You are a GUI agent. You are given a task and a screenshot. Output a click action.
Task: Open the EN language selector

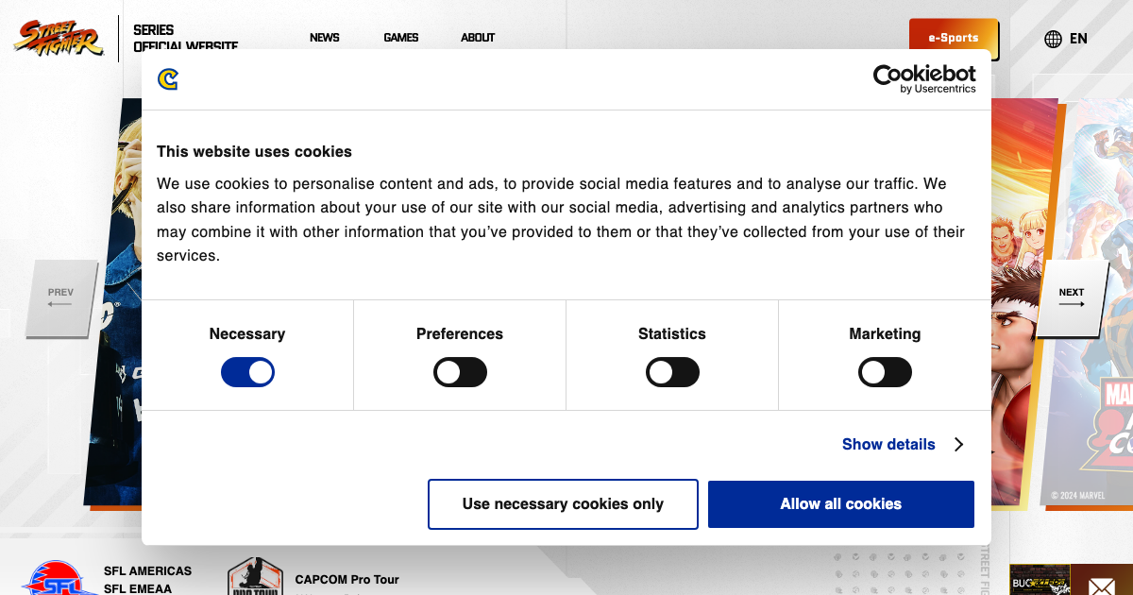coord(1078,39)
